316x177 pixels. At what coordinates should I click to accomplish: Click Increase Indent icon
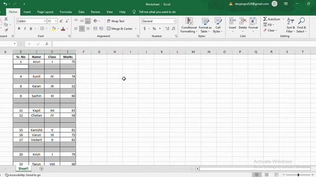click(101, 29)
